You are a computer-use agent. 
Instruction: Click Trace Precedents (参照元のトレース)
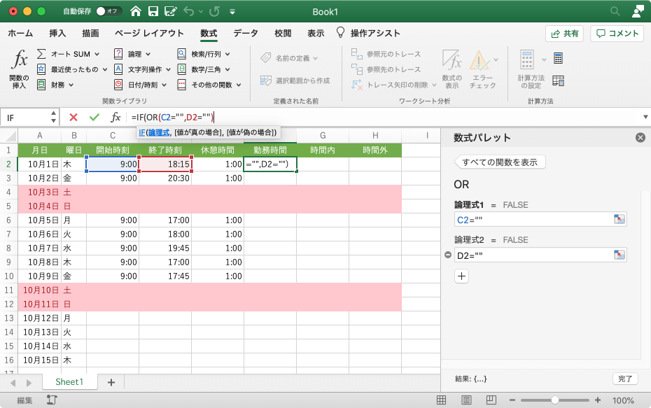tap(386, 54)
